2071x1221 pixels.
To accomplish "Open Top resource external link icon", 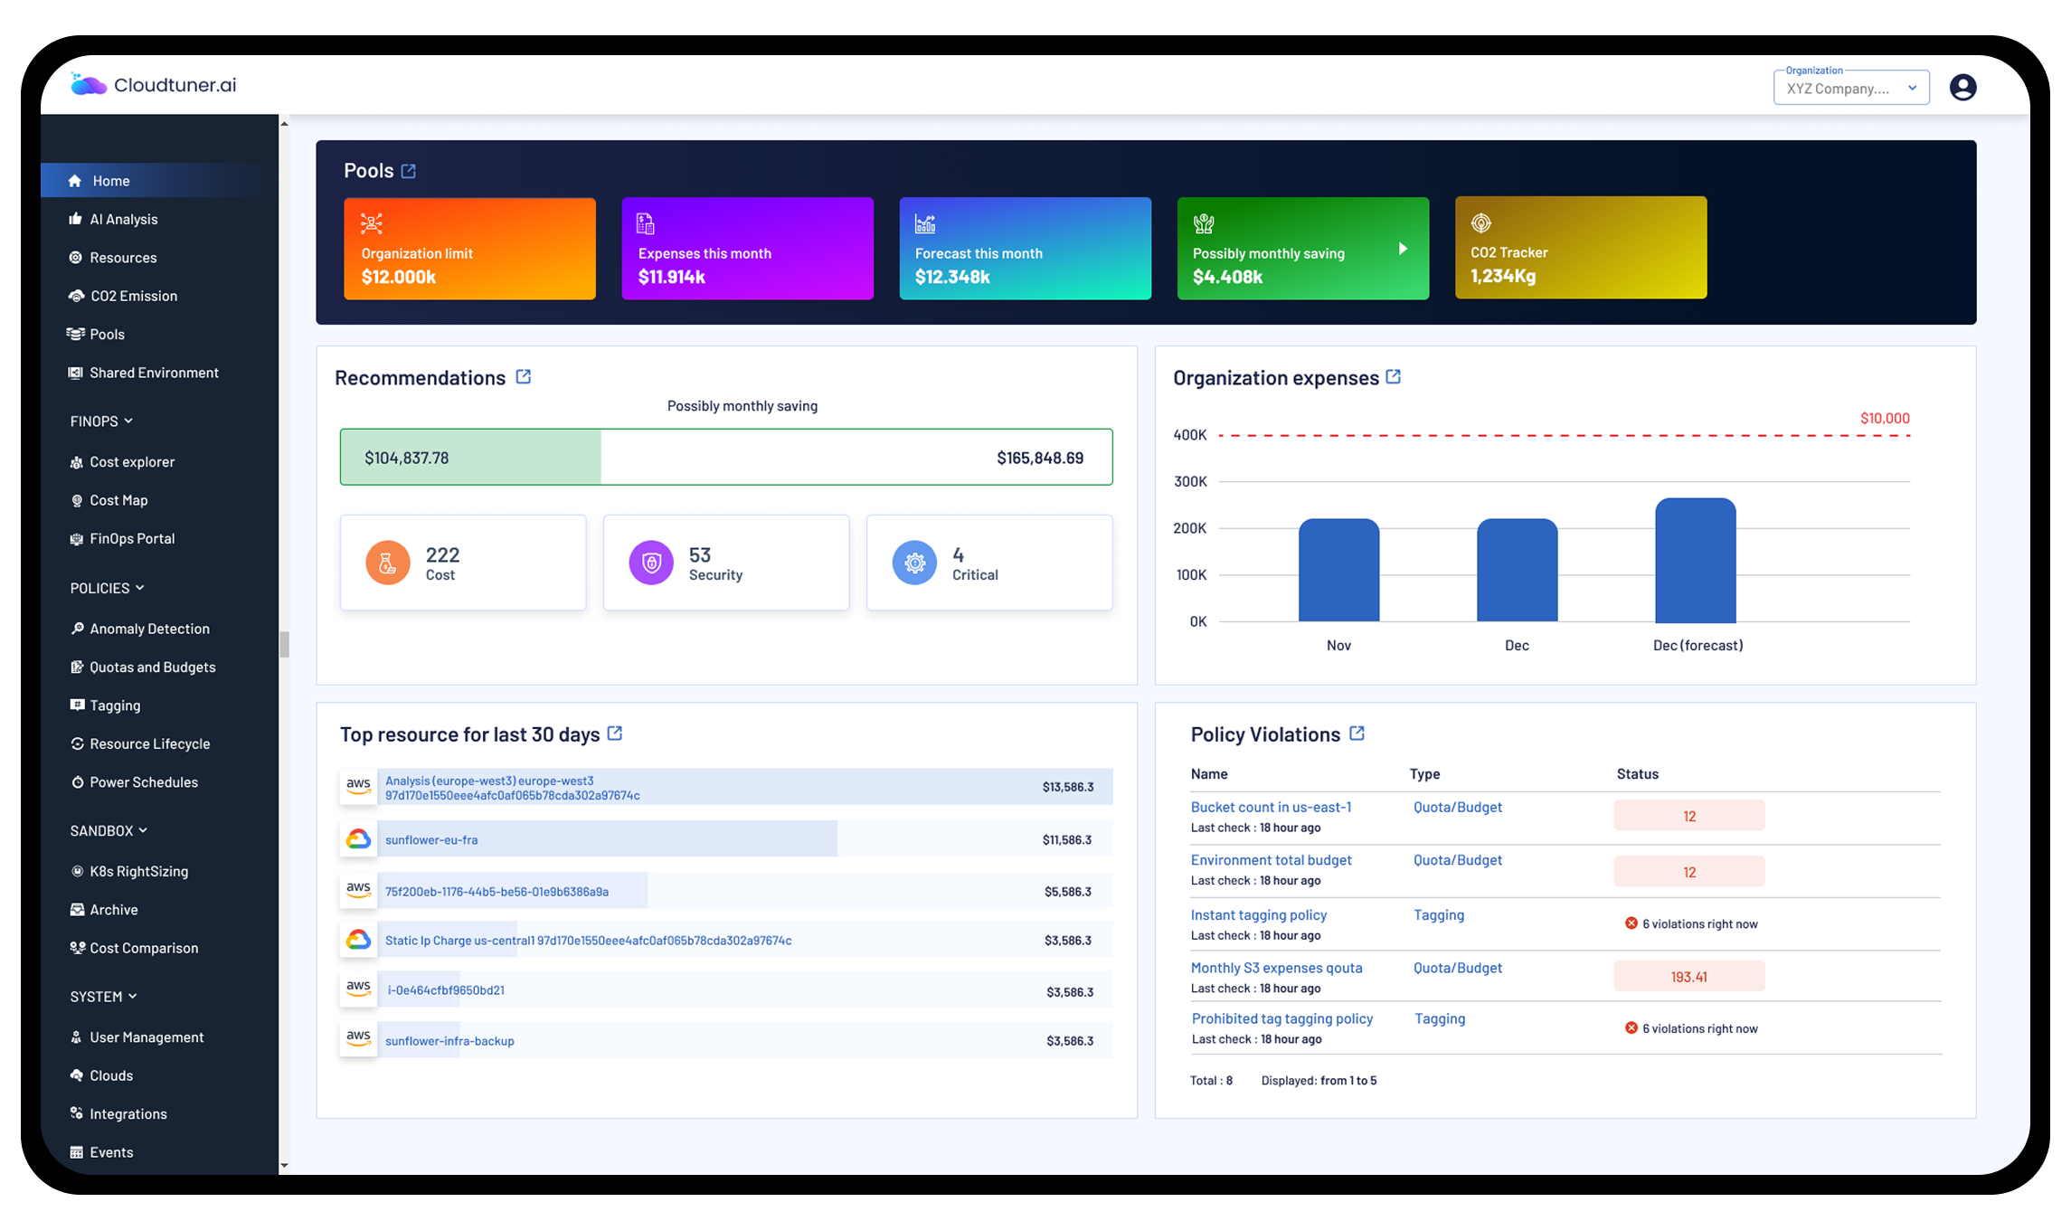I will point(615,734).
